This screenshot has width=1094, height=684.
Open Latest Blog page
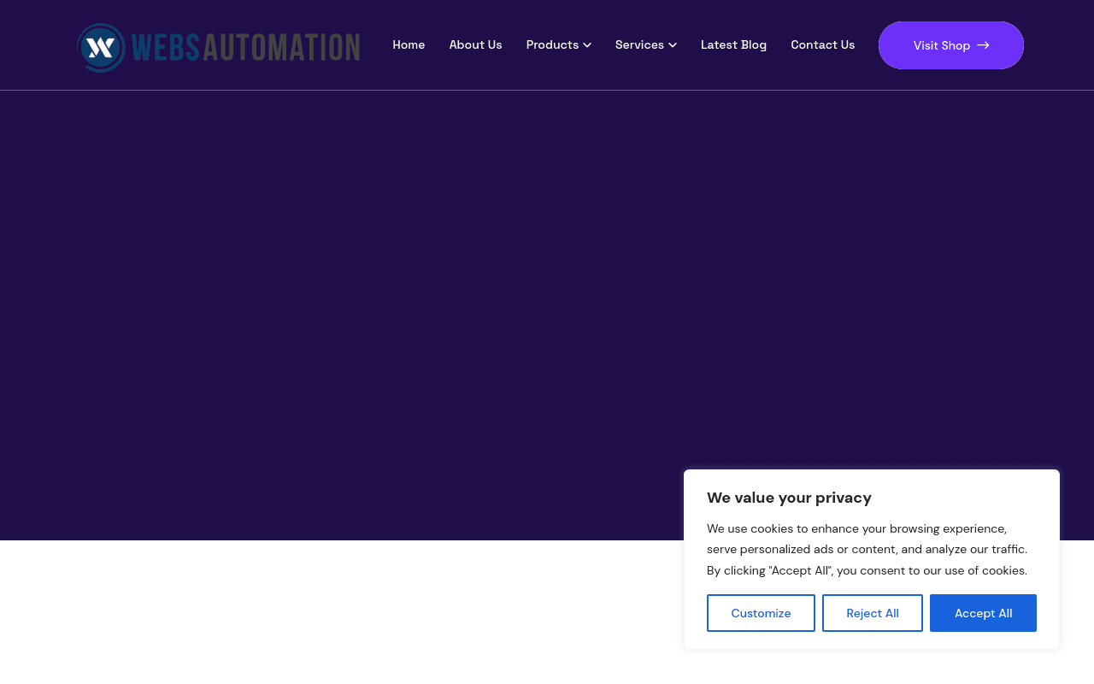(733, 44)
